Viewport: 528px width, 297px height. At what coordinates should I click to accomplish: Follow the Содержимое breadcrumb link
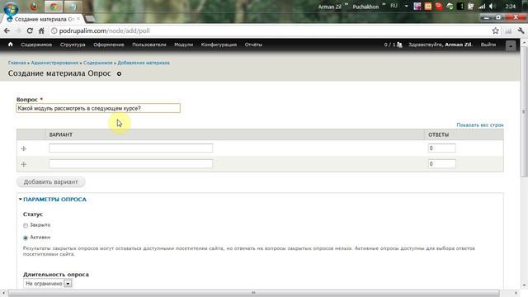(98, 63)
